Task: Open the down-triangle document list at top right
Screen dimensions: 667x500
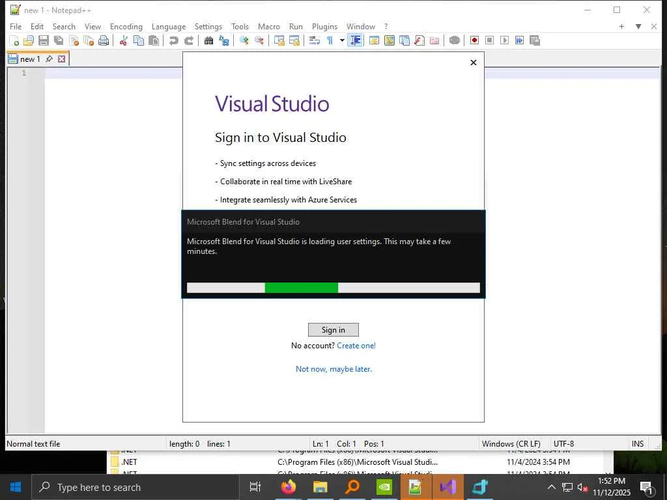Action: (x=638, y=26)
